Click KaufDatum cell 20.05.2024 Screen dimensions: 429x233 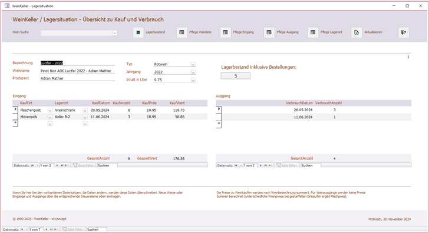pyautogui.click(x=100, y=110)
